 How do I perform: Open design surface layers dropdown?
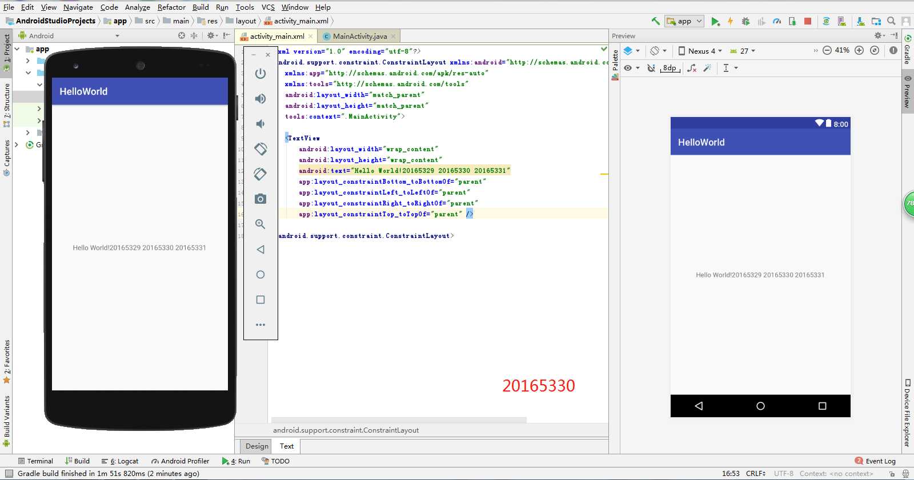click(x=631, y=51)
